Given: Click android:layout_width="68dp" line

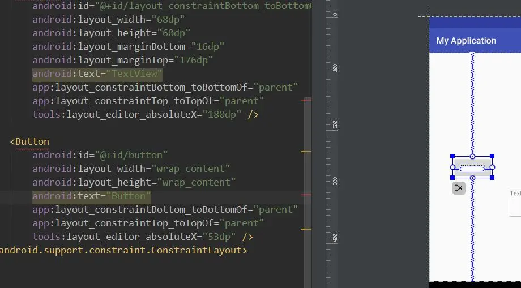Looking at the screenshot, I should pos(108,20).
